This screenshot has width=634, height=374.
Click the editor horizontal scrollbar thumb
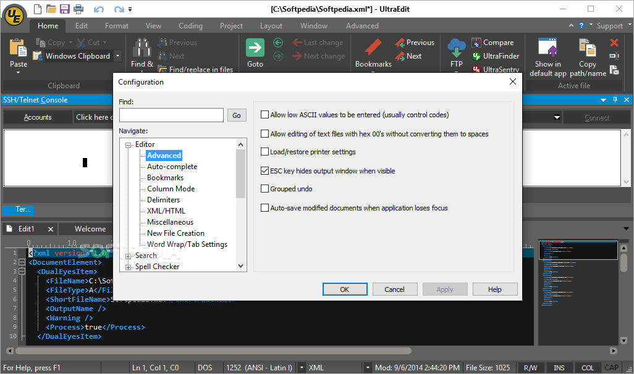pyautogui.click(x=213, y=351)
